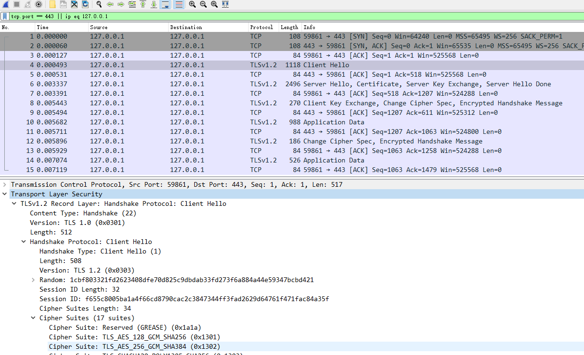Viewport: 584px width, 355px height.
Task: Click the zoom in magnifier icon
Action: tap(192, 4)
